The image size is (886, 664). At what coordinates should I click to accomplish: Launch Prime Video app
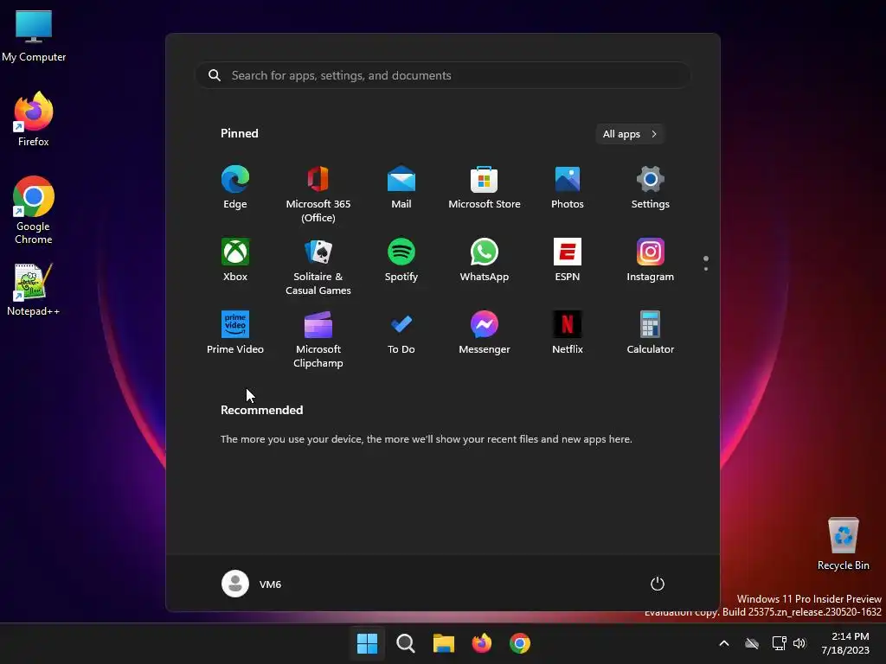[x=235, y=333]
